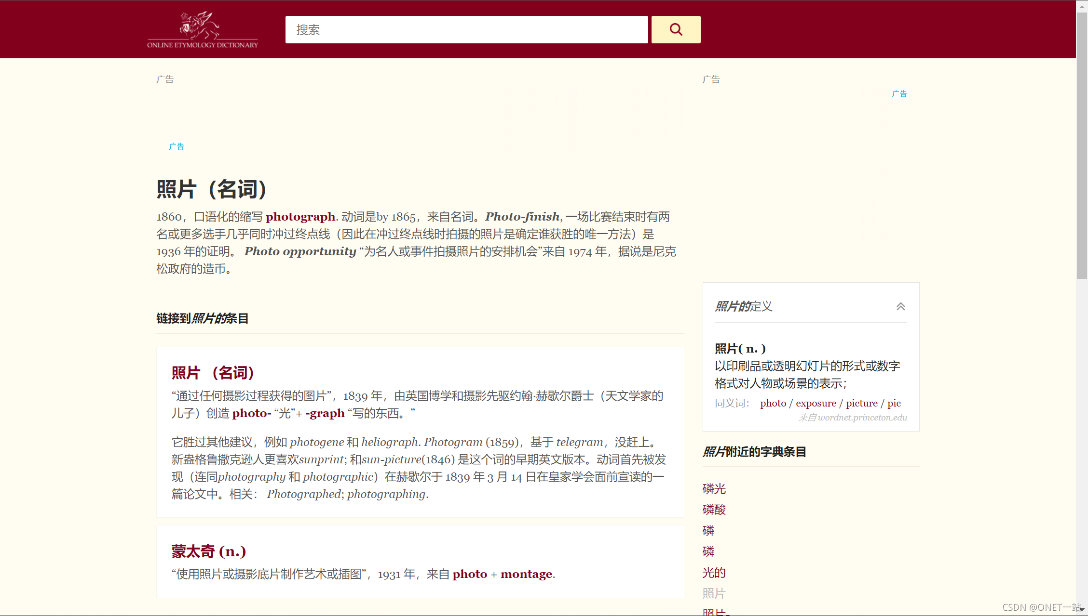Open nearby dictionary entry 光的
This screenshot has width=1088, height=616.
tap(714, 573)
